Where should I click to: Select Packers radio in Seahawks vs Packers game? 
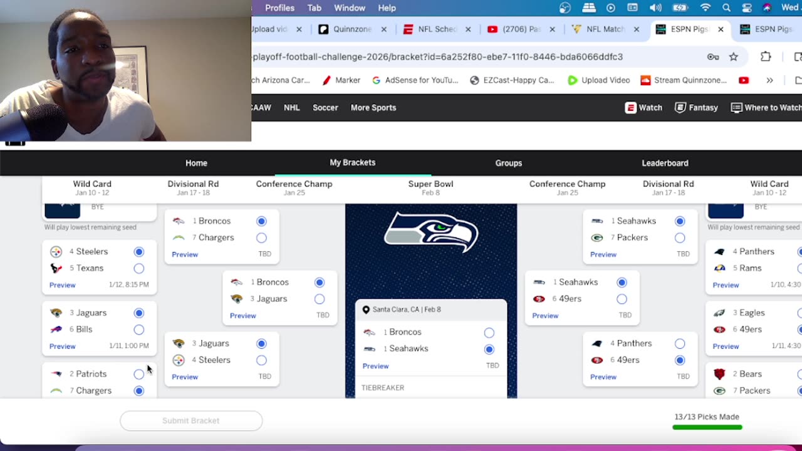[680, 238]
